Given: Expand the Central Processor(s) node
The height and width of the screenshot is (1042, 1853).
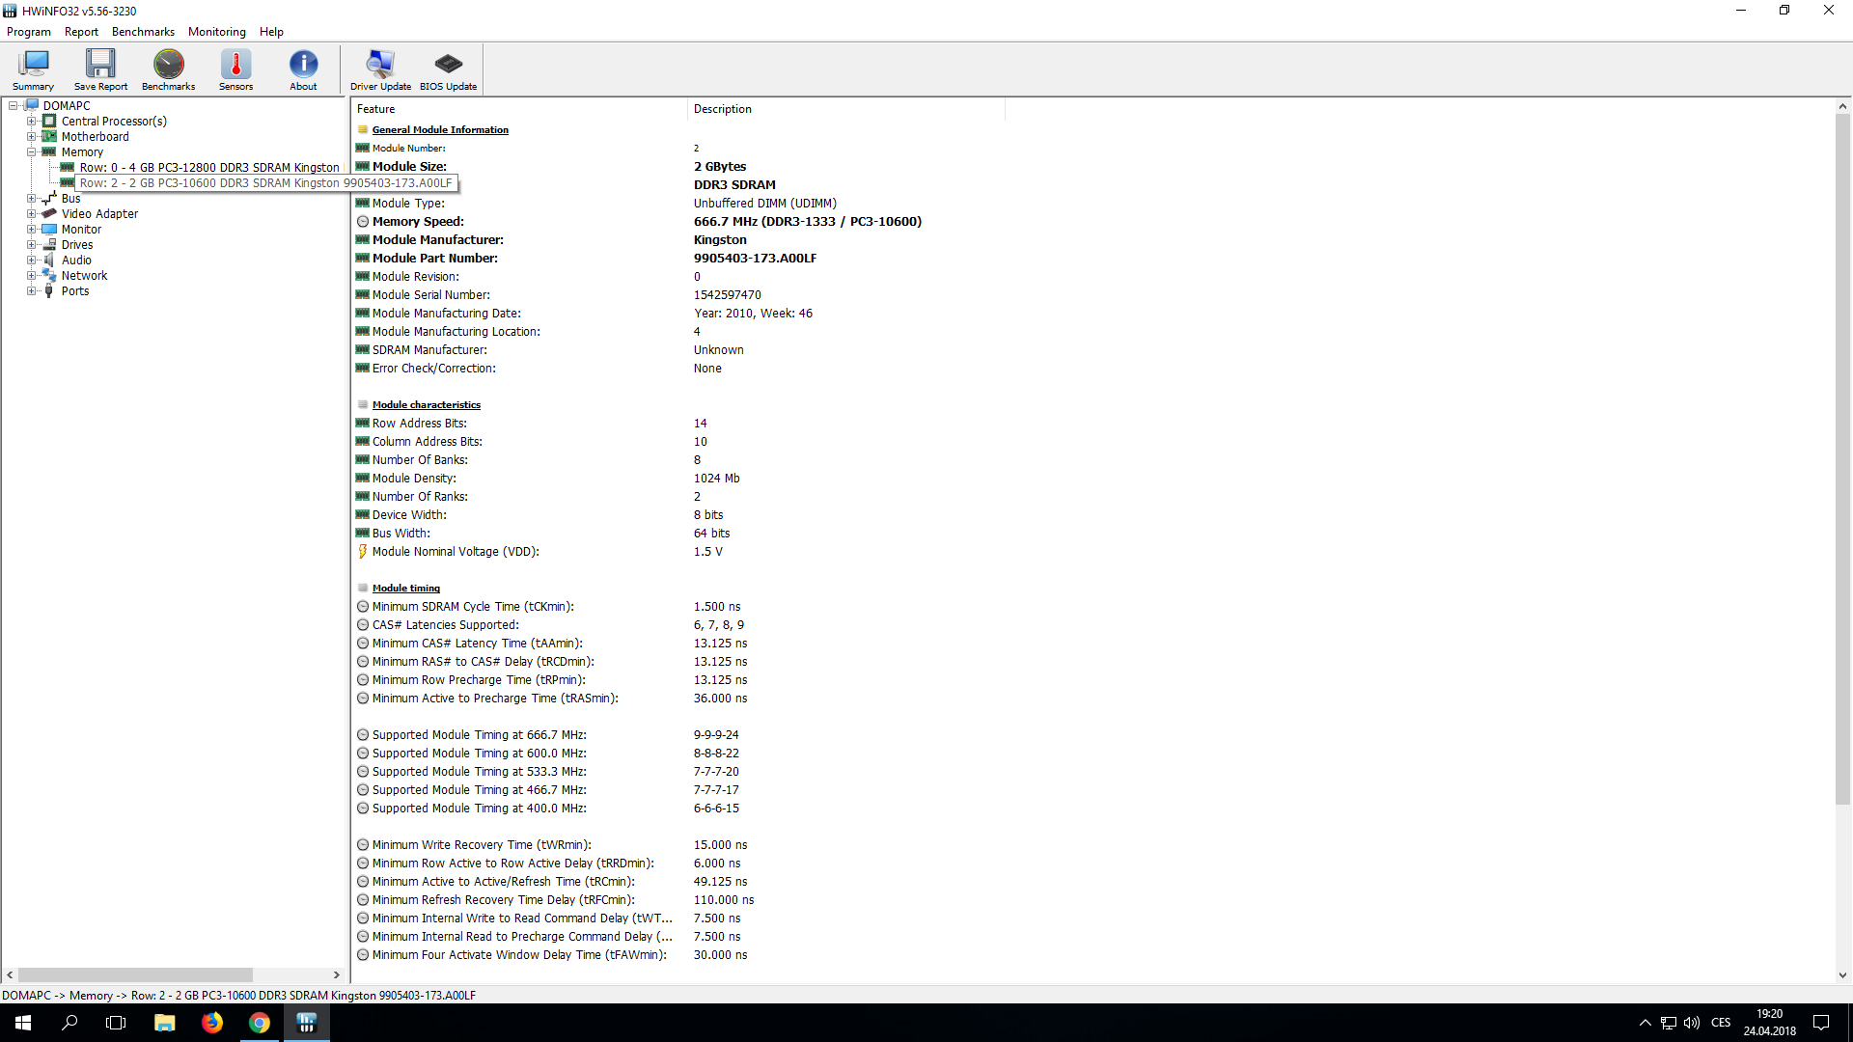Looking at the screenshot, I should click(x=32, y=122).
